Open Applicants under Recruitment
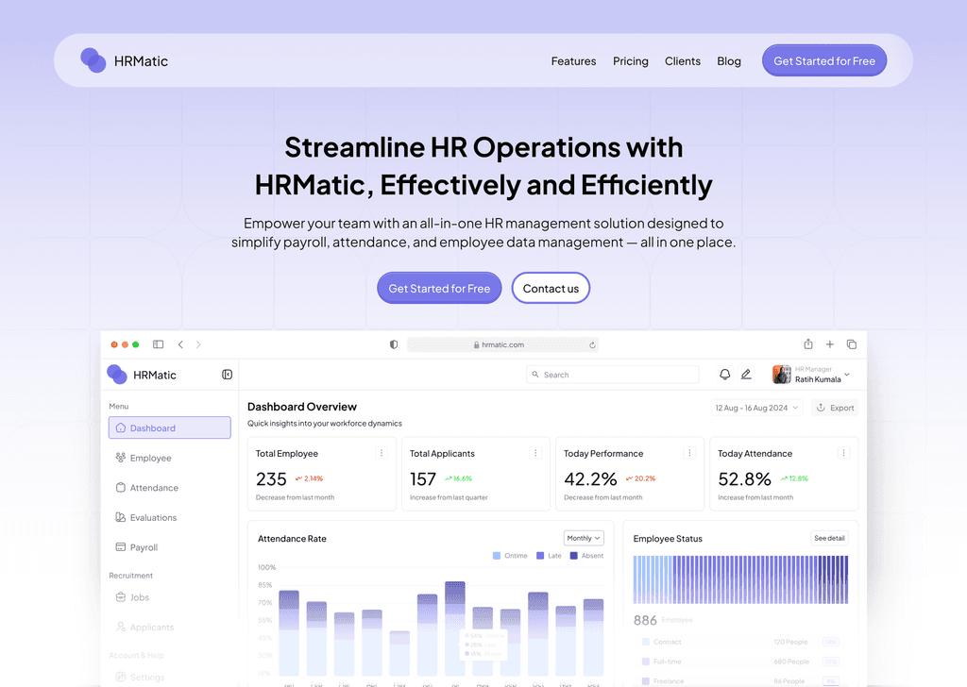Image resolution: width=967 pixels, height=687 pixels. coord(152,627)
